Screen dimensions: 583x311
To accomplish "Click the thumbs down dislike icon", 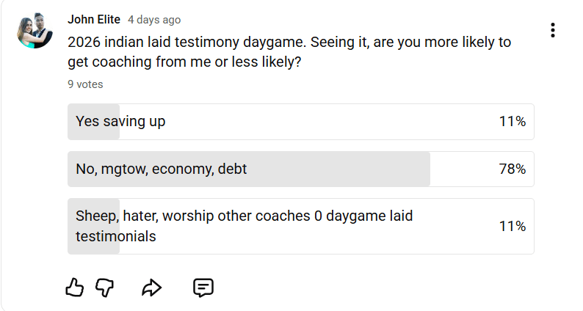I will (106, 288).
